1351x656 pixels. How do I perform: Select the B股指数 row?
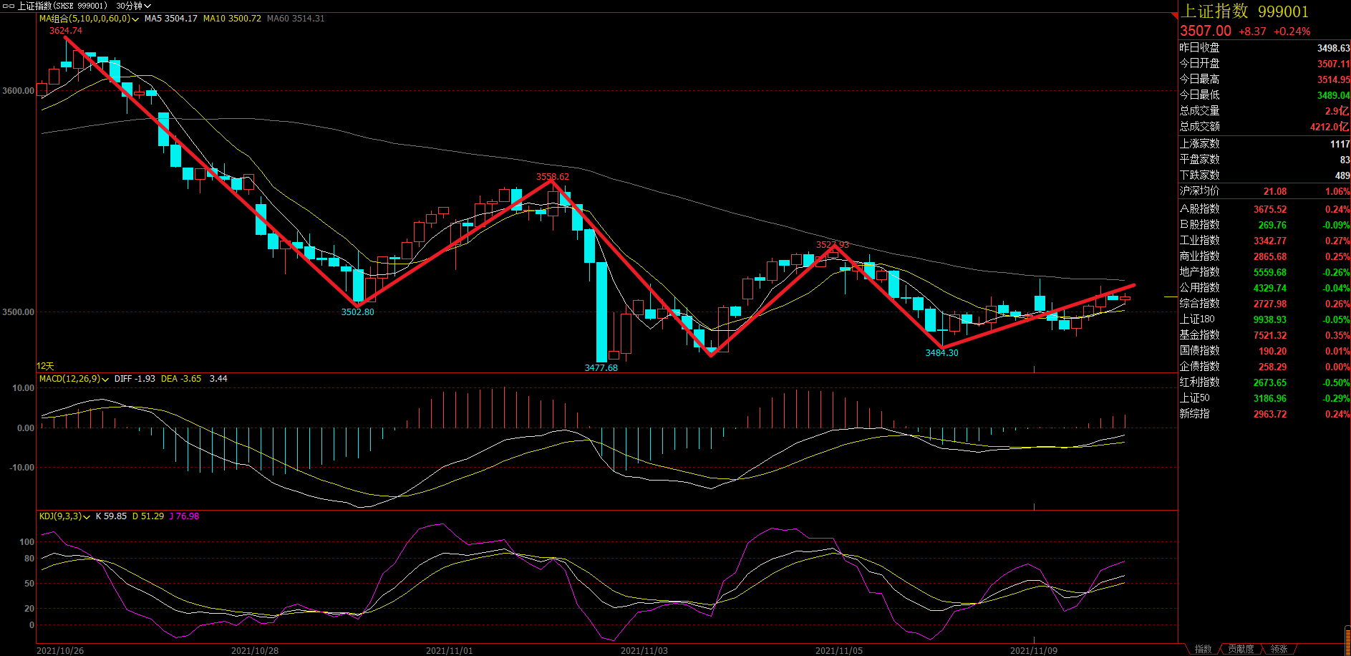[x=1199, y=225]
